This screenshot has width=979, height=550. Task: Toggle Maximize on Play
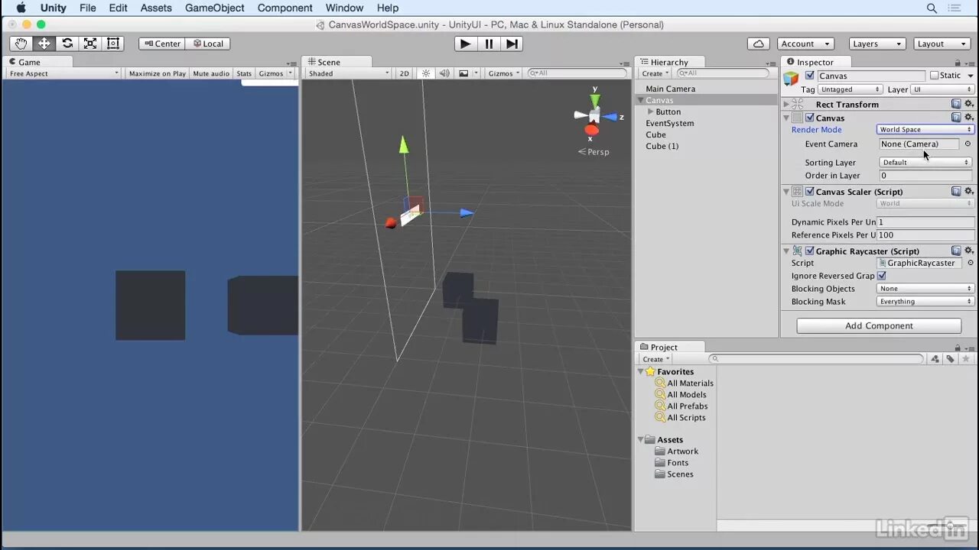point(158,73)
